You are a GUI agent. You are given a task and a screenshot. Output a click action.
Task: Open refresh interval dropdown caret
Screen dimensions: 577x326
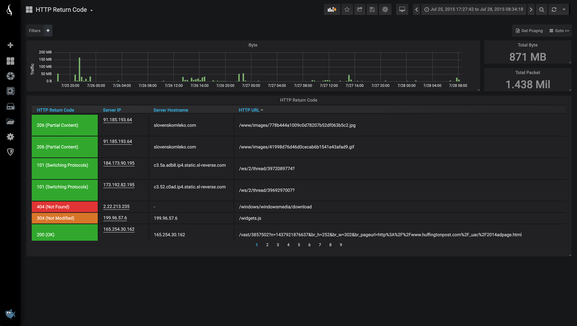point(564,10)
